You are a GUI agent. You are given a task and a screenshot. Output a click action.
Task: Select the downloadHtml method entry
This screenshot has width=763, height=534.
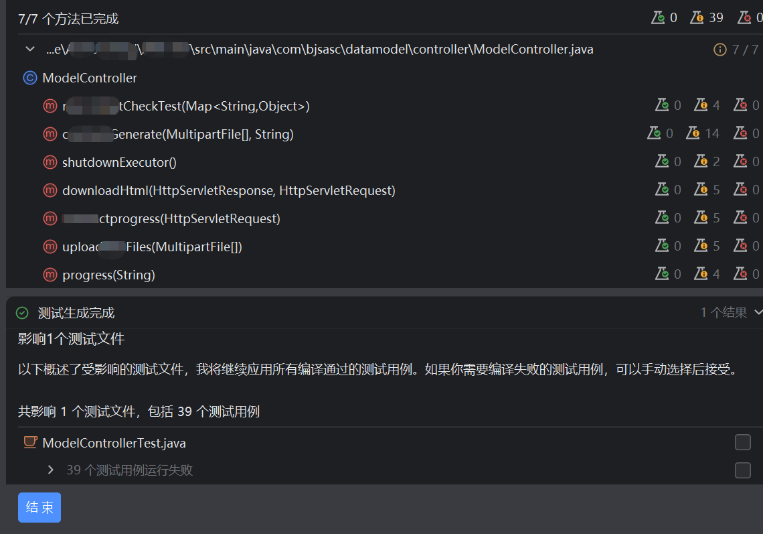point(228,190)
